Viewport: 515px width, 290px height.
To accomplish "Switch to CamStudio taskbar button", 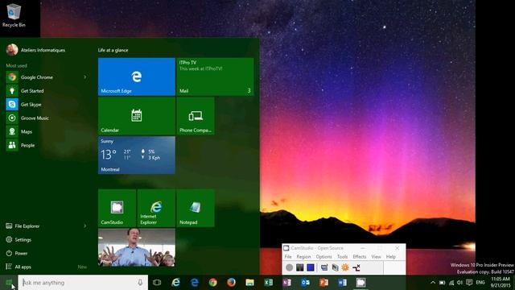I will pos(360,283).
